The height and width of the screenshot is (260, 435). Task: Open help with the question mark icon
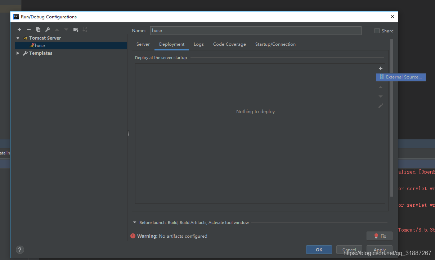click(x=20, y=249)
